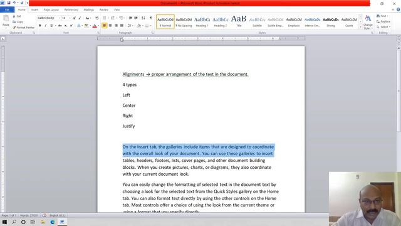Click the Save icon in Quick Access Toolbar
401x226 pixels.
[x=8, y=3]
